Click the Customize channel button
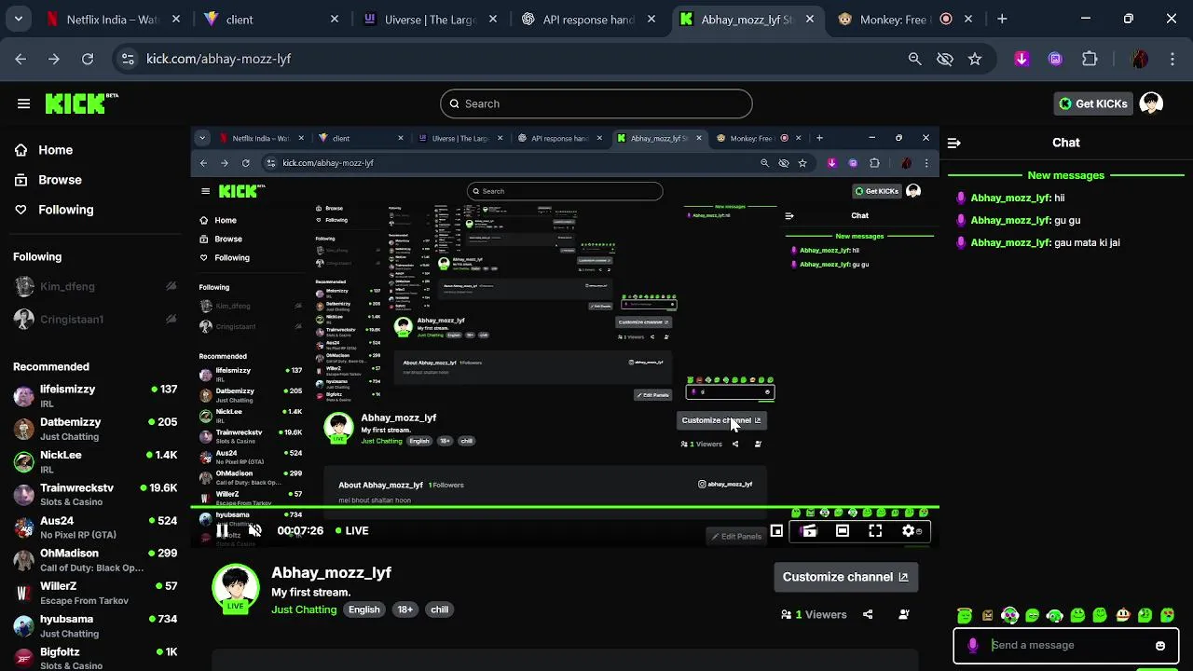The height and width of the screenshot is (671, 1193). tap(846, 577)
